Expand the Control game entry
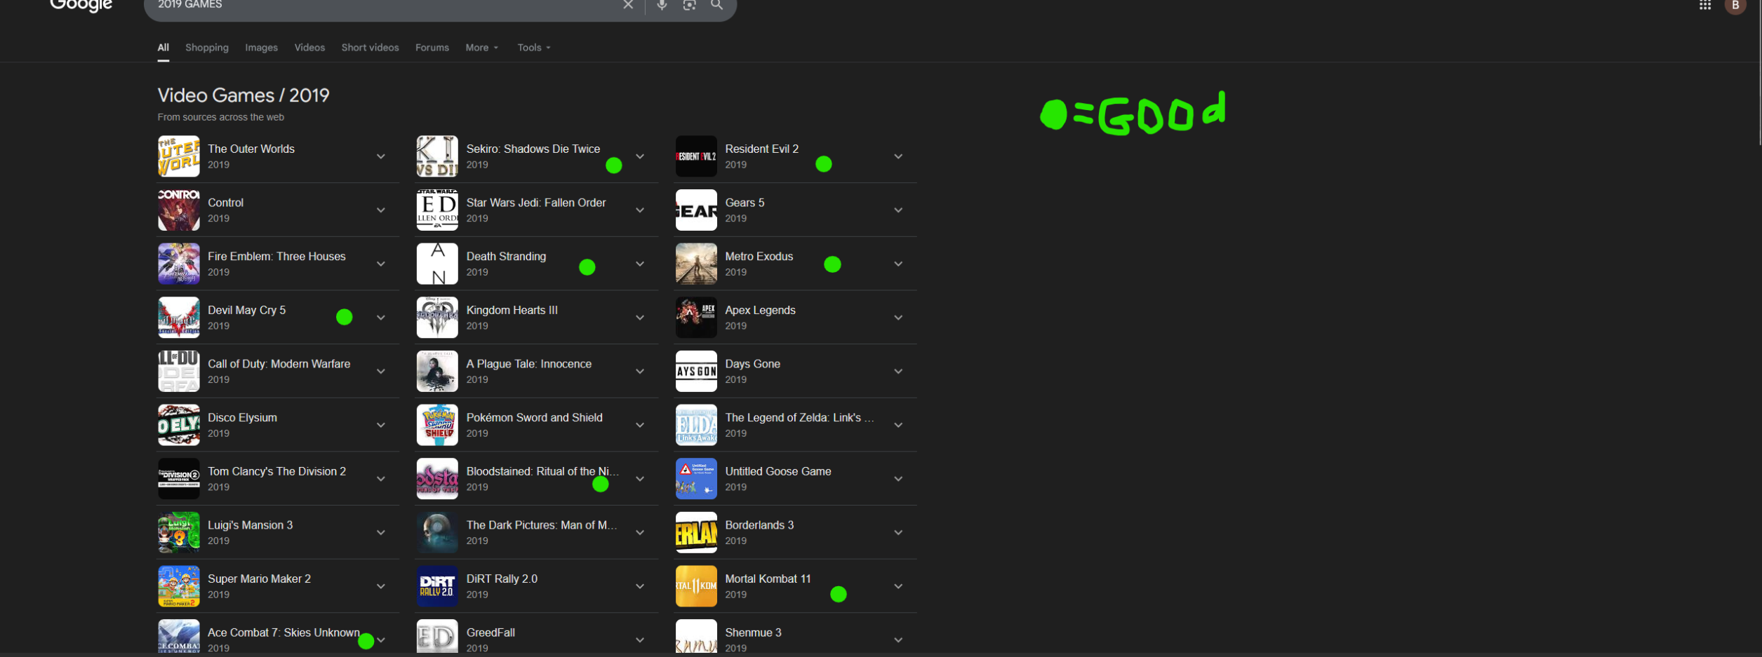 pos(381,210)
